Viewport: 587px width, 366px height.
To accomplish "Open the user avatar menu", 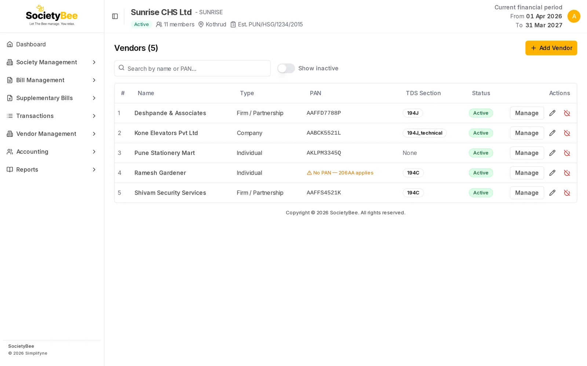I will (574, 16).
